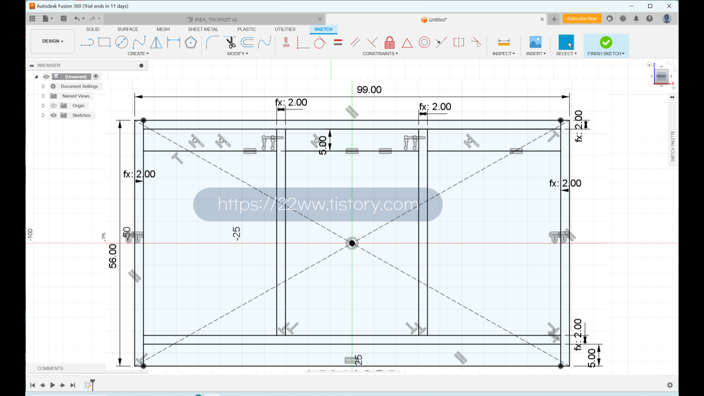Viewport: 704px width, 396px height.
Task: Click the FRONT face of the view cube
Action: [x=661, y=76]
